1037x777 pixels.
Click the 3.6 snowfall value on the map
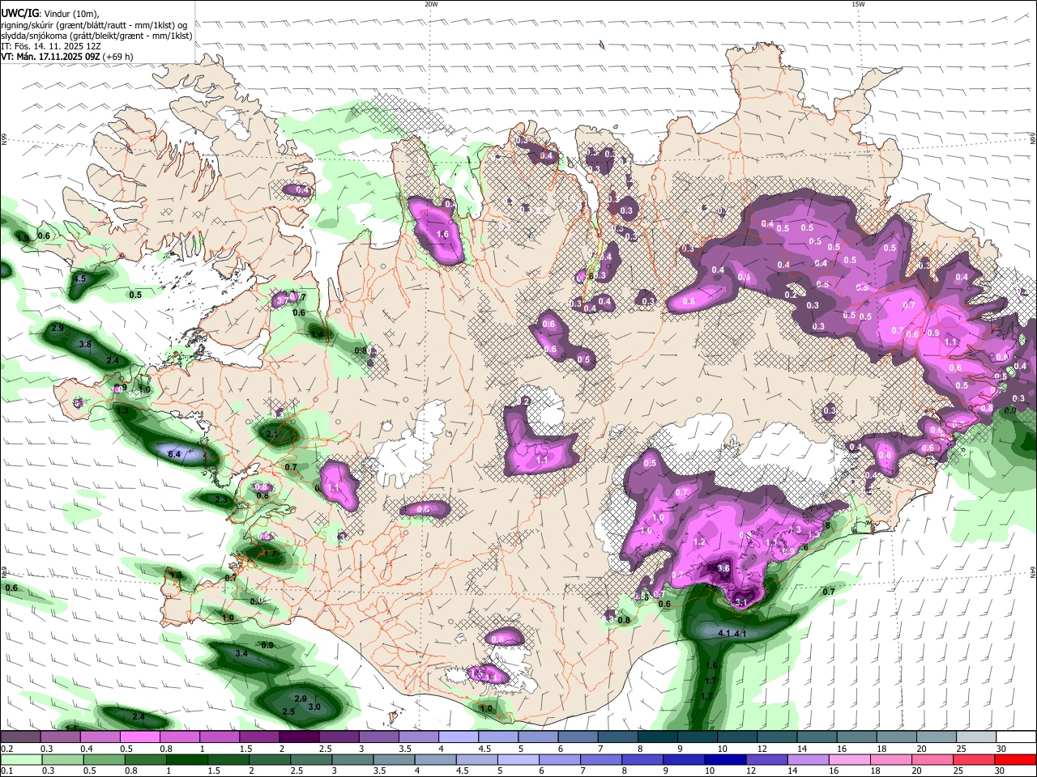coord(724,569)
